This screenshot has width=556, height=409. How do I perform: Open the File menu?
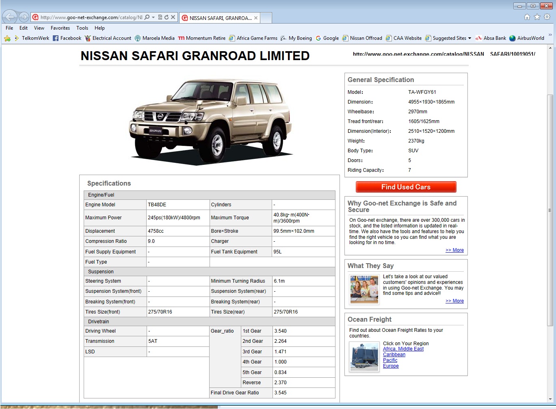pos(9,28)
